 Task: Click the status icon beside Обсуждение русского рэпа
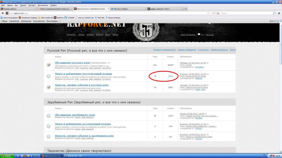[48, 65]
